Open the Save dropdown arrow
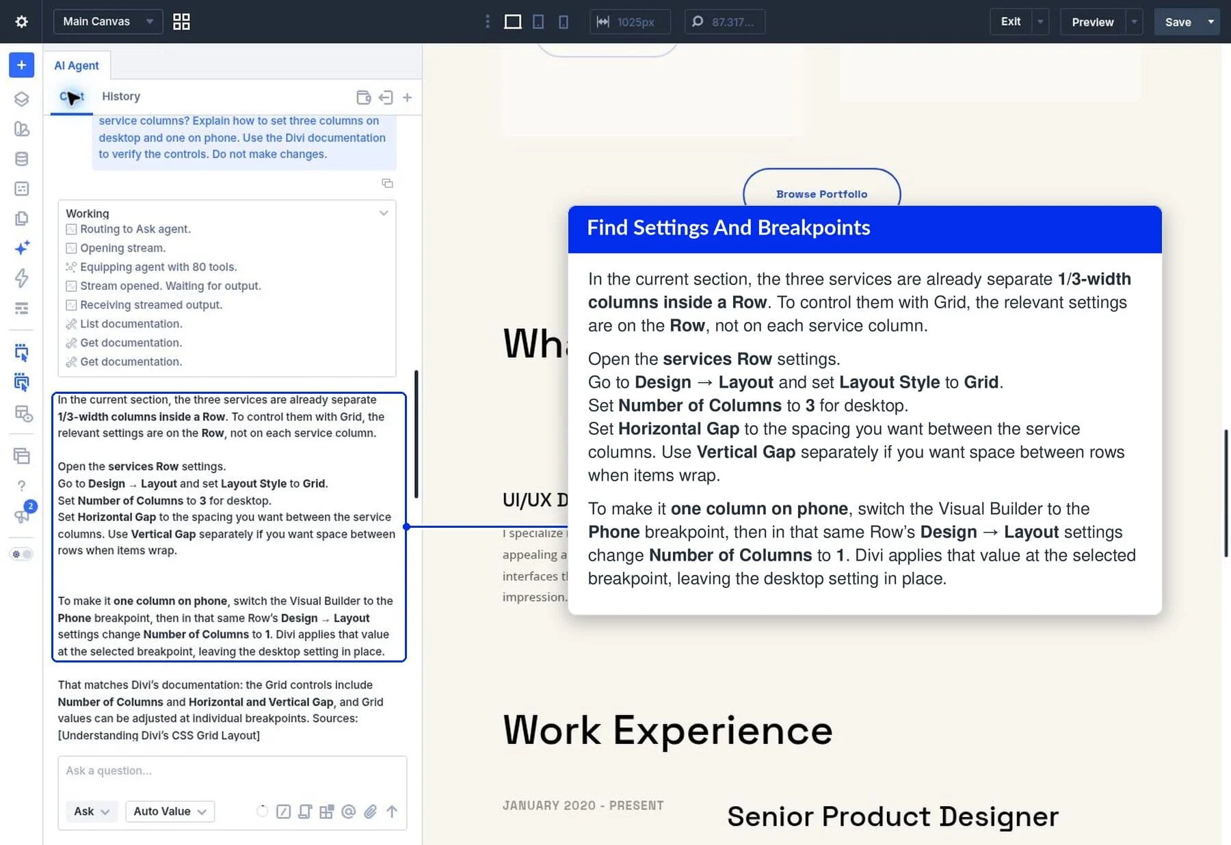 click(x=1211, y=22)
